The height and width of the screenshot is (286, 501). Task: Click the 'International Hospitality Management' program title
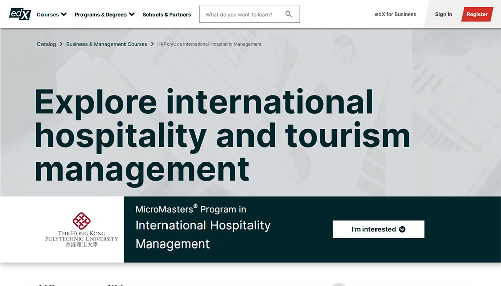click(203, 234)
